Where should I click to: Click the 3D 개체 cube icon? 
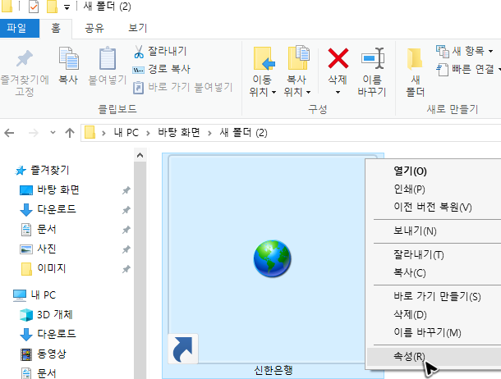click(26, 315)
